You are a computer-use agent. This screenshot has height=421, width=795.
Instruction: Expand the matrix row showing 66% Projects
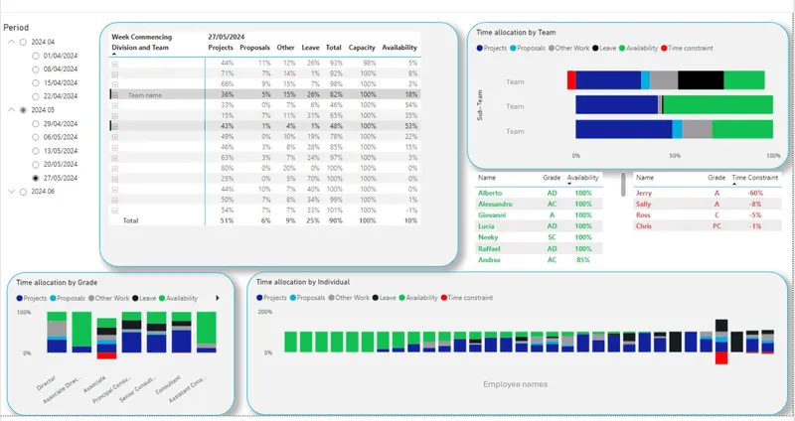115,84
